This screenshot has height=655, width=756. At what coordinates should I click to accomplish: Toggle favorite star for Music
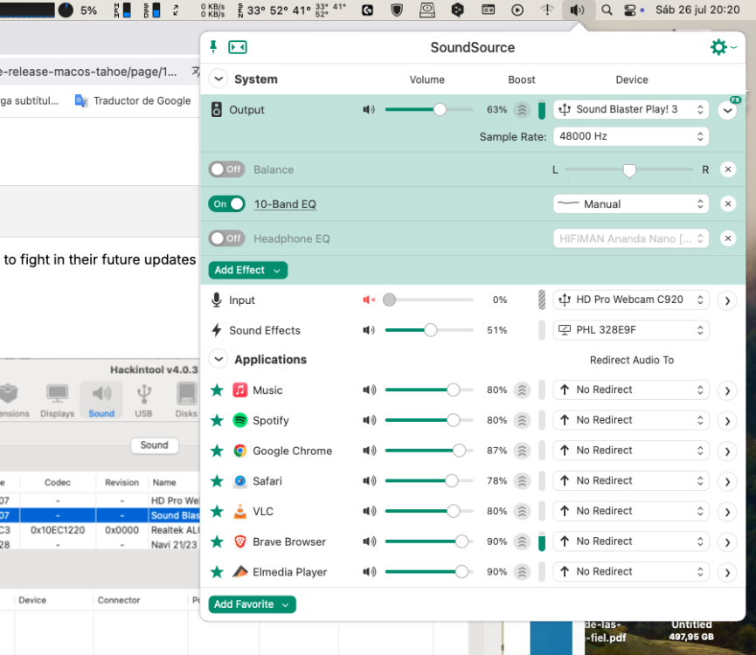pos(217,390)
